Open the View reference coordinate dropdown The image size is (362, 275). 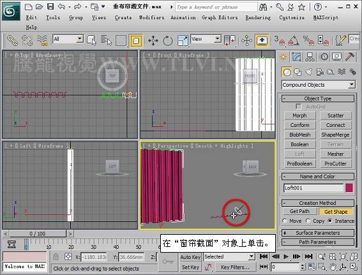click(206, 39)
